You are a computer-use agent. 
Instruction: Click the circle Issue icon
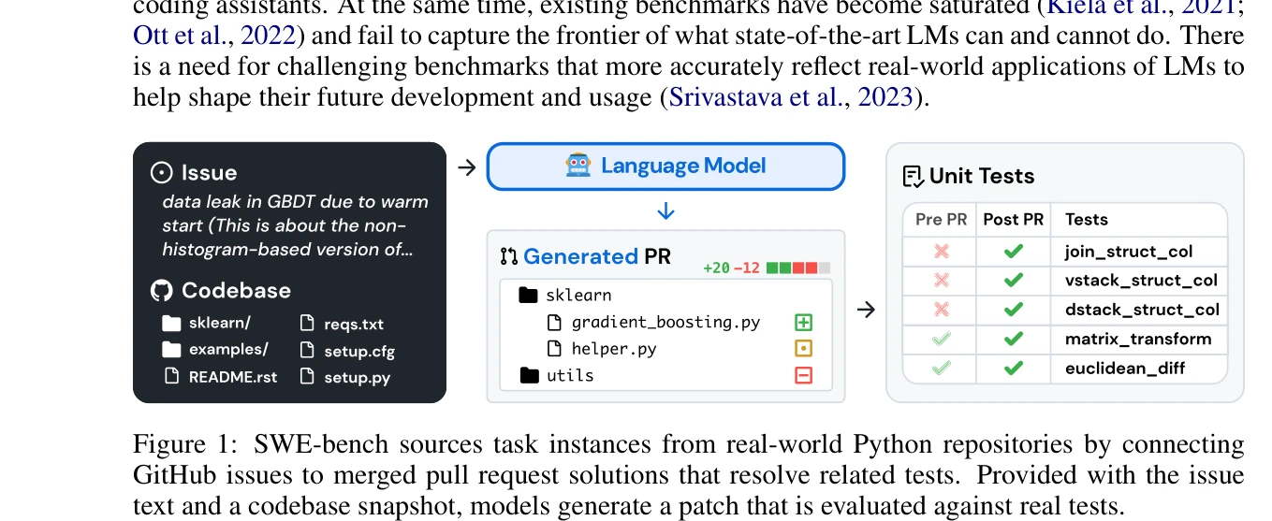(x=162, y=173)
